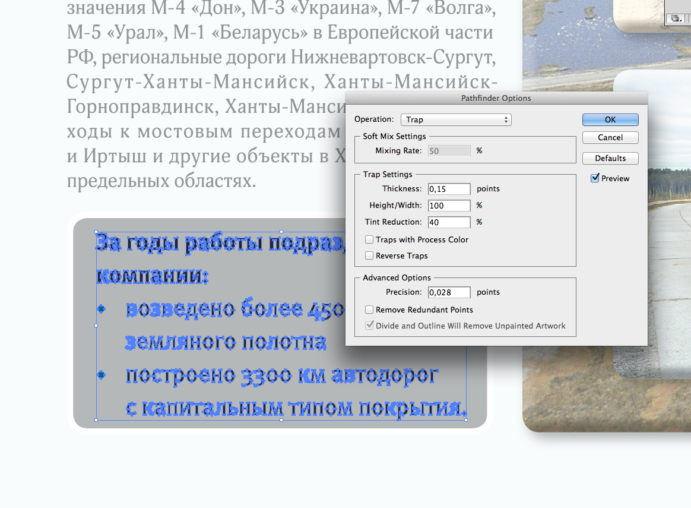Screen dimensions: 691x508
Task: Click the first blue bullet in the text box
Action: click(x=102, y=309)
